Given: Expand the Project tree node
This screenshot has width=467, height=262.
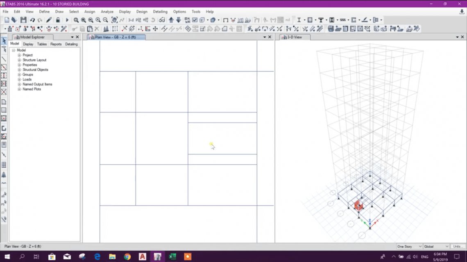Looking at the screenshot, I should [x=19, y=55].
